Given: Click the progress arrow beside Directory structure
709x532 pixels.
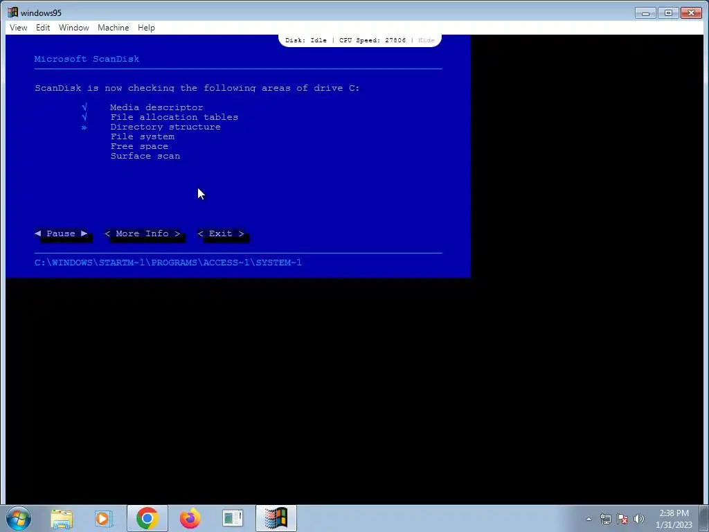Looking at the screenshot, I should pos(84,127).
